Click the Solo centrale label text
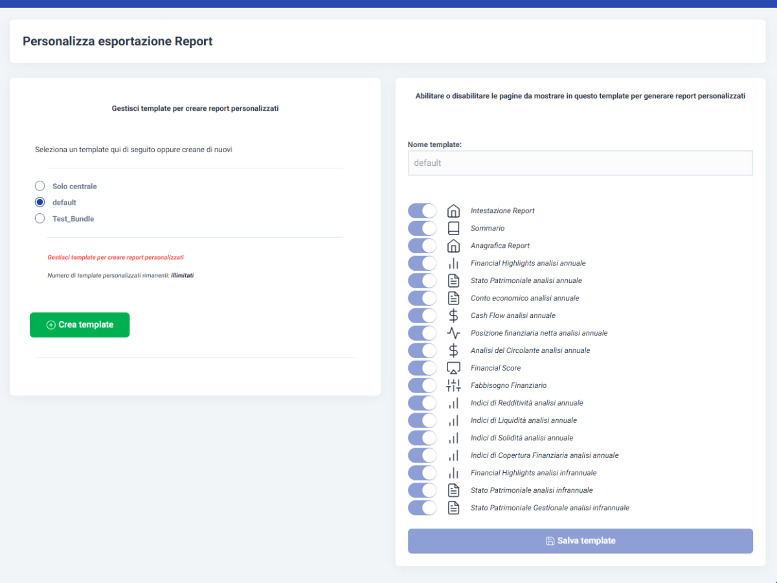Image resolution: width=777 pixels, height=583 pixels. (74, 187)
